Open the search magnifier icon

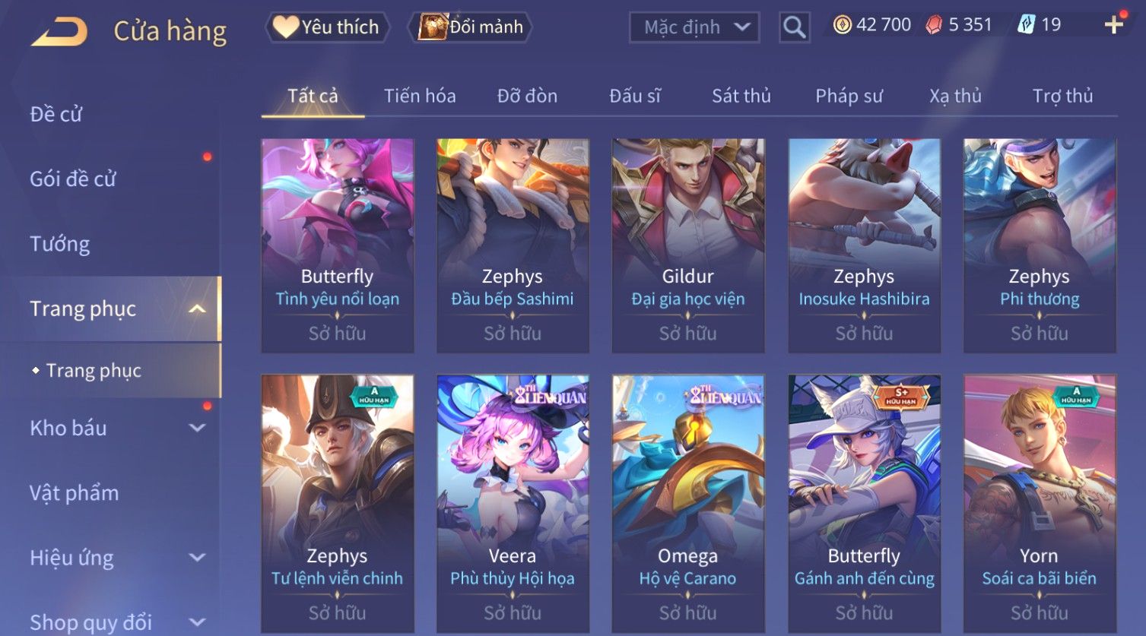(x=794, y=27)
